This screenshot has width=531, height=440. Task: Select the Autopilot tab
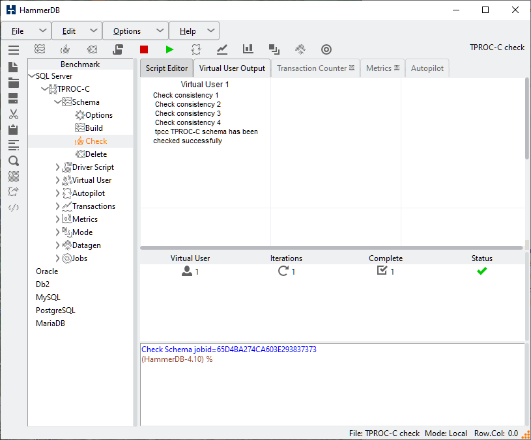[x=427, y=68]
